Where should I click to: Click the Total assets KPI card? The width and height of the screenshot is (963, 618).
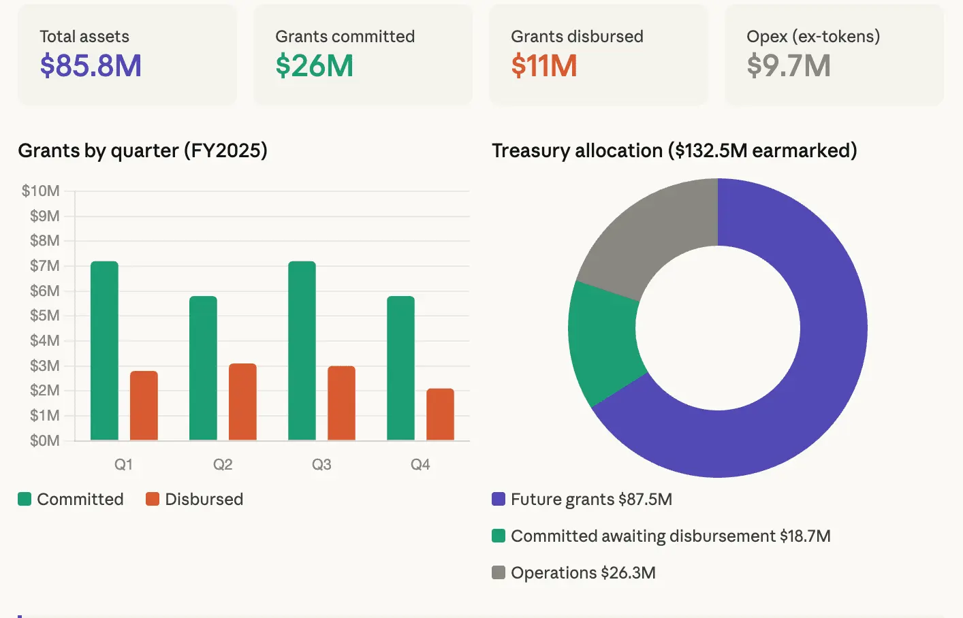[127, 54]
